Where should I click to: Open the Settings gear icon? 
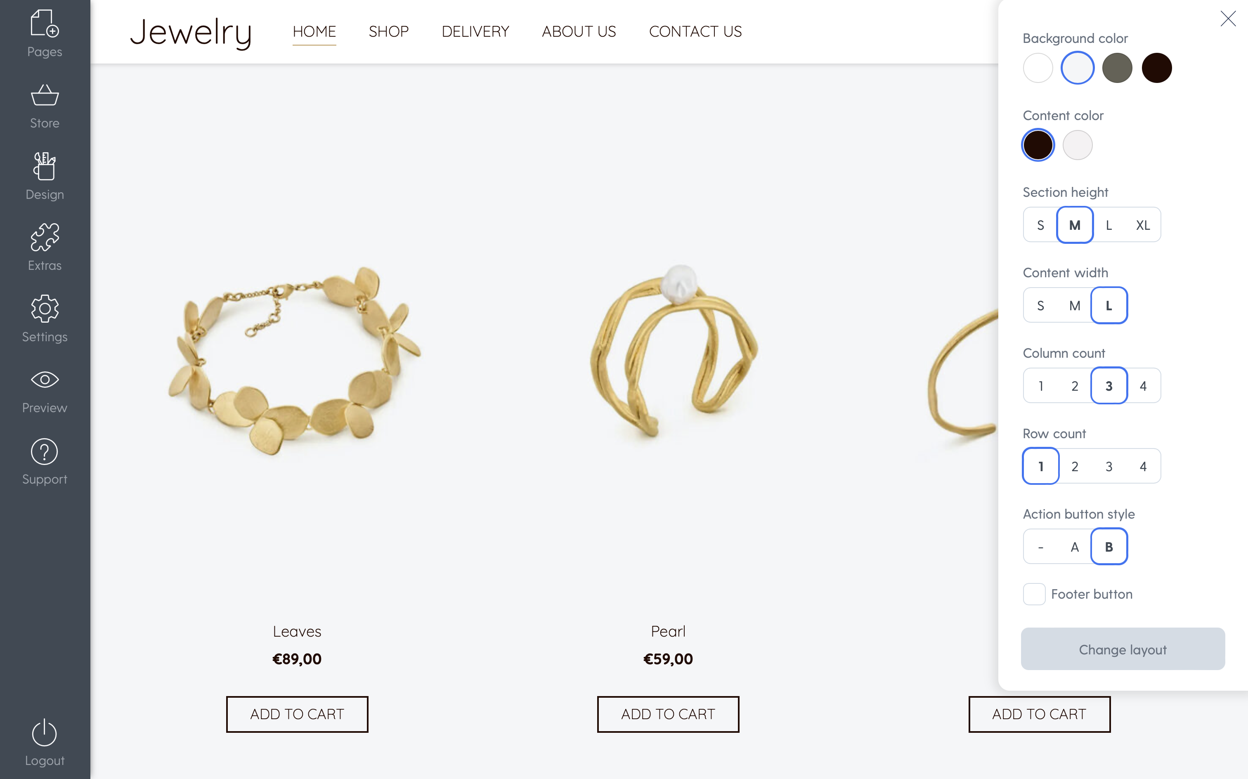[44, 309]
